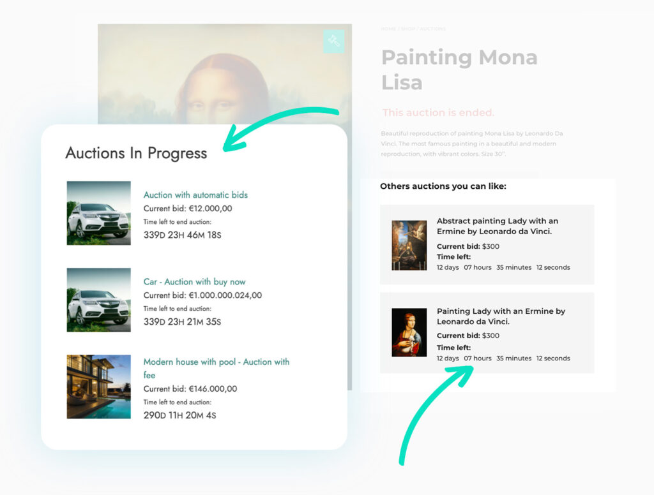Open 'Abstract painting Lady with an Ermine' auction
654x495 pixels.
(497, 226)
